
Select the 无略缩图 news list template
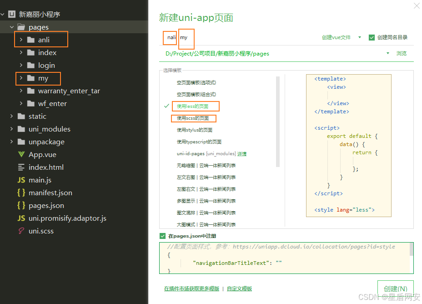coord(206,166)
